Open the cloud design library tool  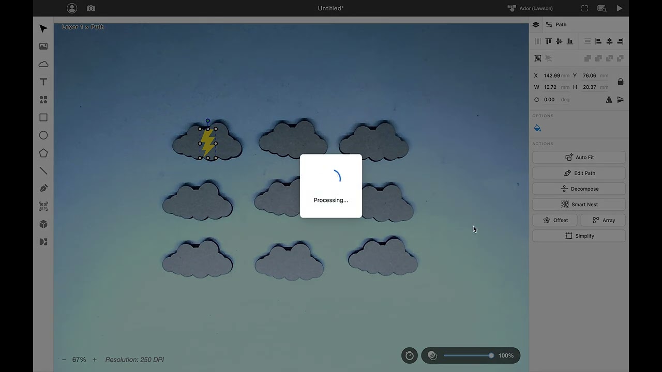[43, 64]
